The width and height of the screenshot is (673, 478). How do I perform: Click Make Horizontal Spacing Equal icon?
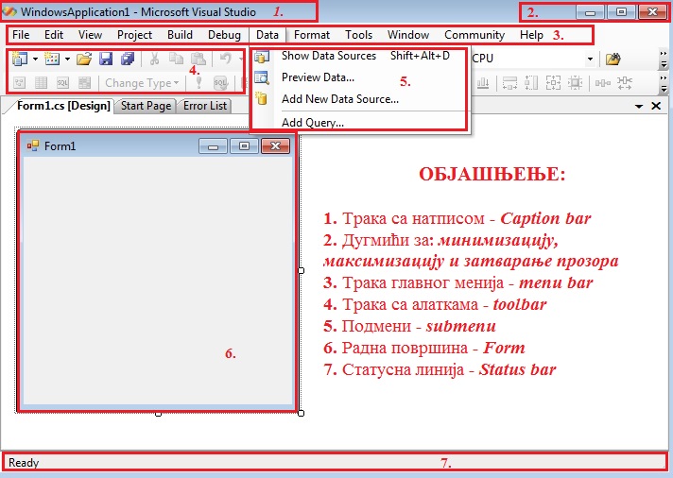pos(603,83)
